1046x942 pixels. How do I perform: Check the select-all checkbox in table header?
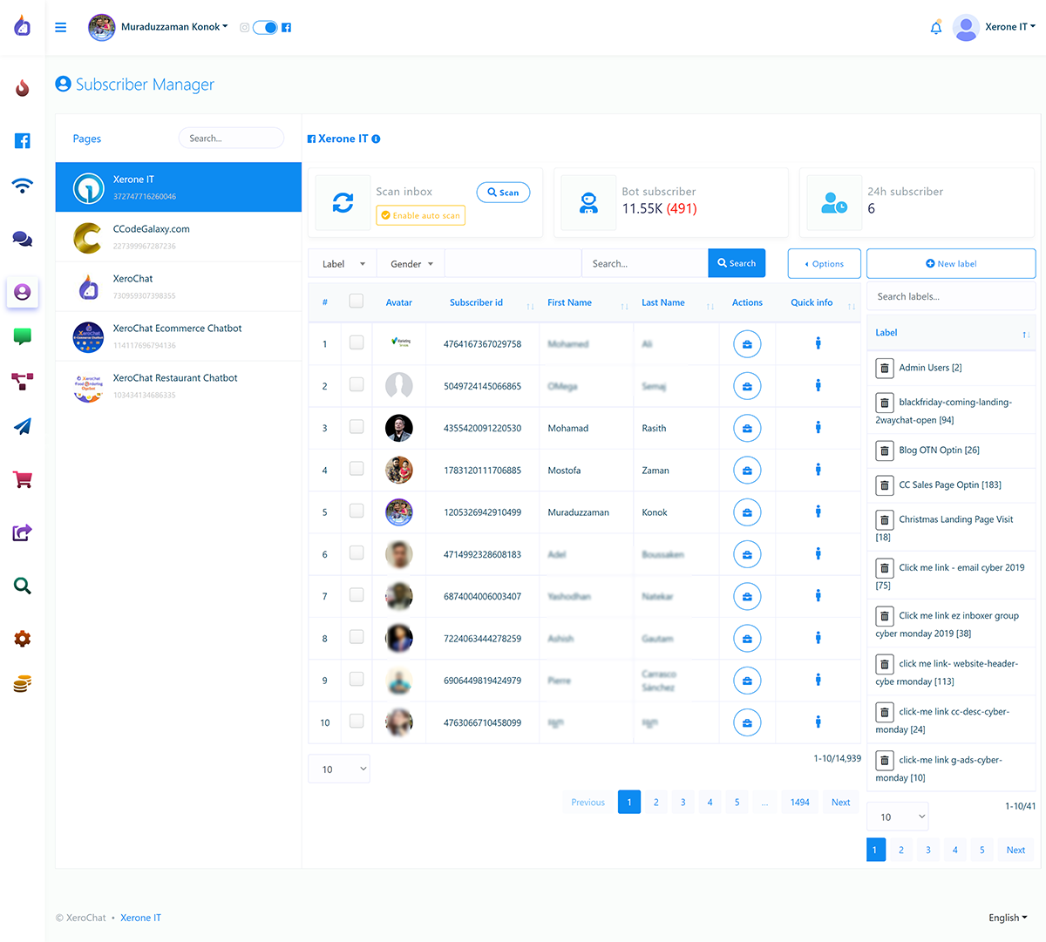(x=356, y=301)
